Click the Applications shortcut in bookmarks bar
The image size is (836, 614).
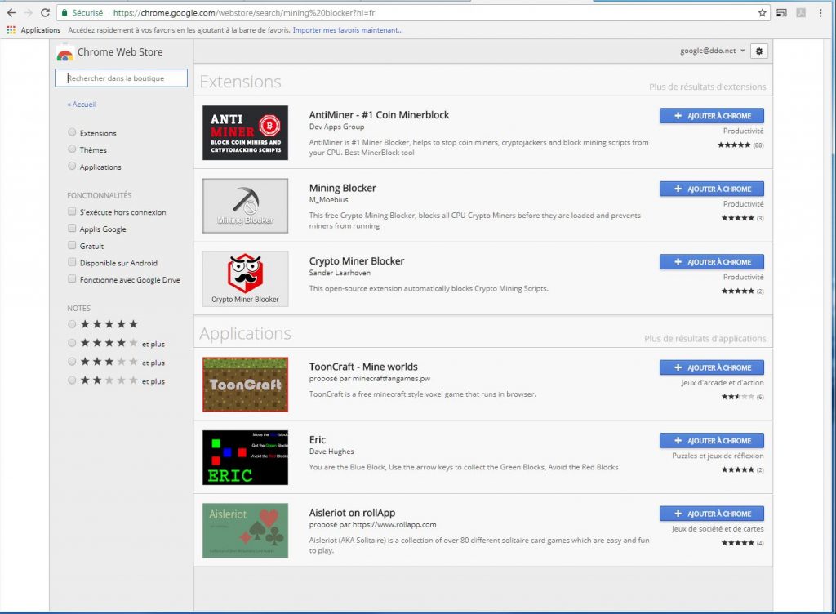(33, 30)
